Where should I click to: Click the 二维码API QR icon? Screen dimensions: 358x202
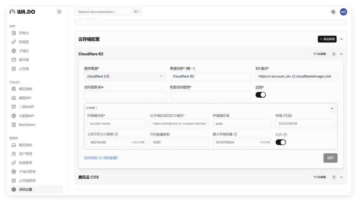pos(14,107)
